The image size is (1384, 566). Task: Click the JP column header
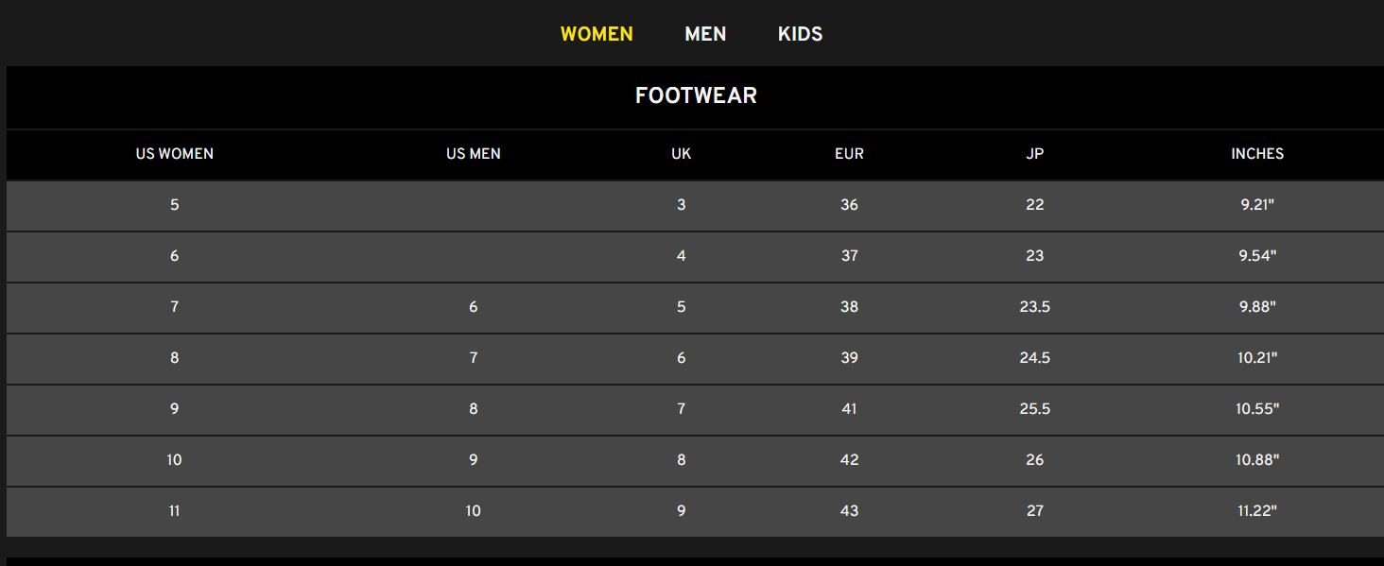click(x=1035, y=154)
